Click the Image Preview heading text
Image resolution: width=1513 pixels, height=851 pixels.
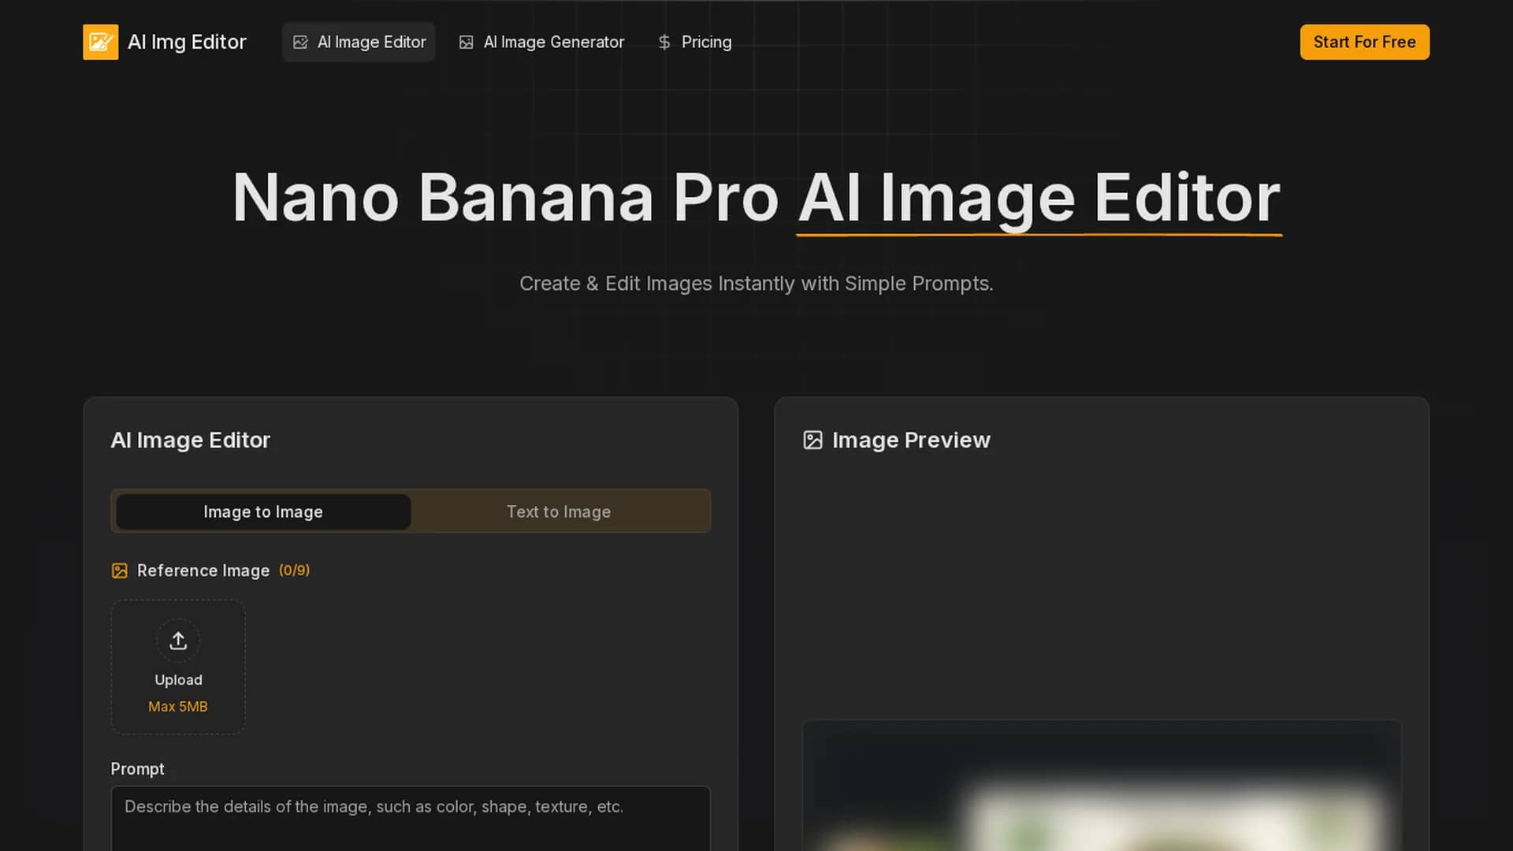(911, 440)
